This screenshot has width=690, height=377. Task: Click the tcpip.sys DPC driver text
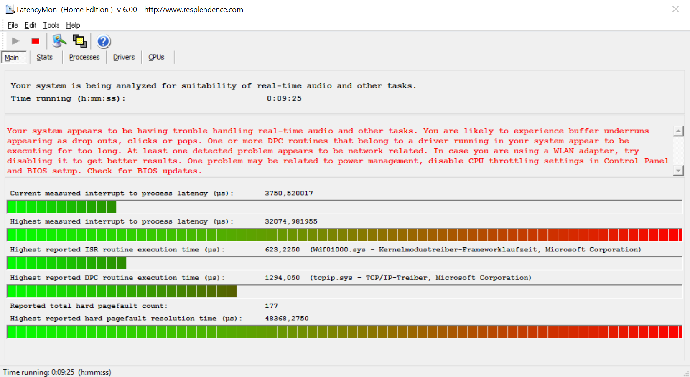click(x=420, y=278)
